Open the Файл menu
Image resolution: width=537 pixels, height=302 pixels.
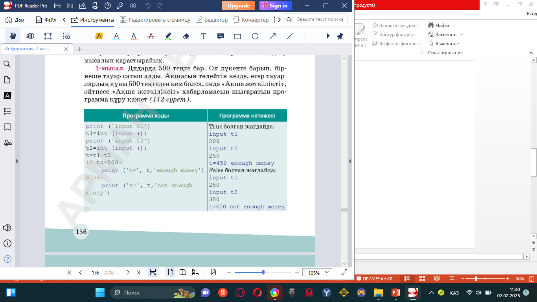(x=46, y=20)
